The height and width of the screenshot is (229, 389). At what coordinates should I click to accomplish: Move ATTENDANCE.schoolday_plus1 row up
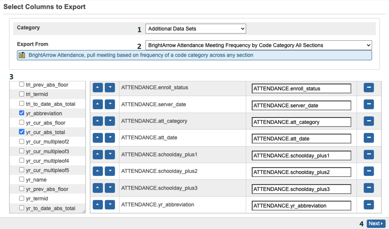coord(98,154)
